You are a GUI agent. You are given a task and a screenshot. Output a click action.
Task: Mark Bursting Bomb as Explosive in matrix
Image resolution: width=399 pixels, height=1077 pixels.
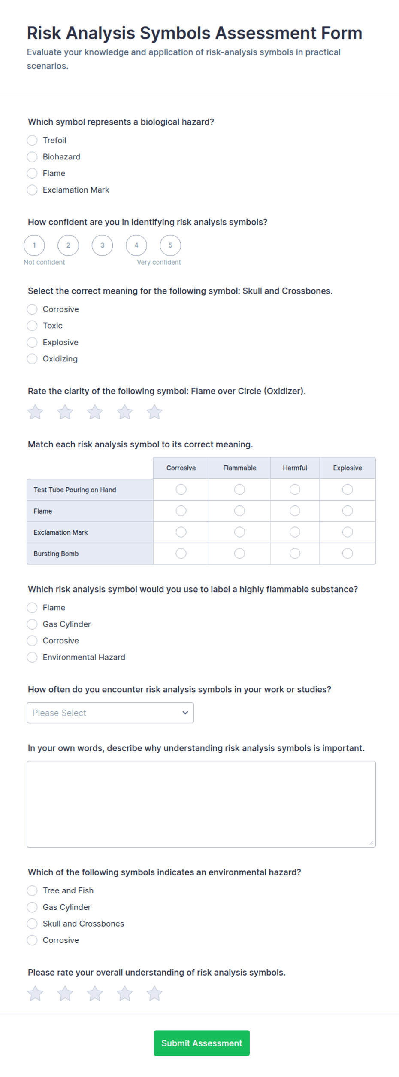click(x=348, y=554)
